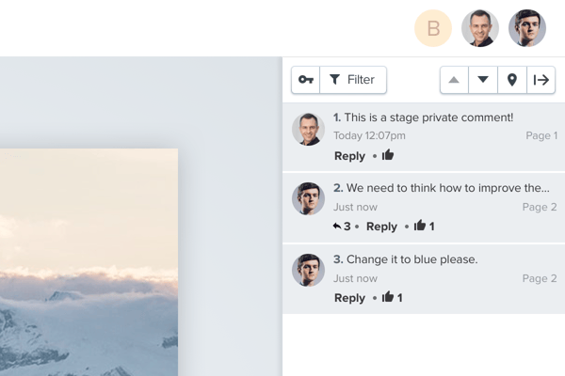Toggle thumbs-up on comment 2
This screenshot has height=376, width=565.
pos(420,227)
